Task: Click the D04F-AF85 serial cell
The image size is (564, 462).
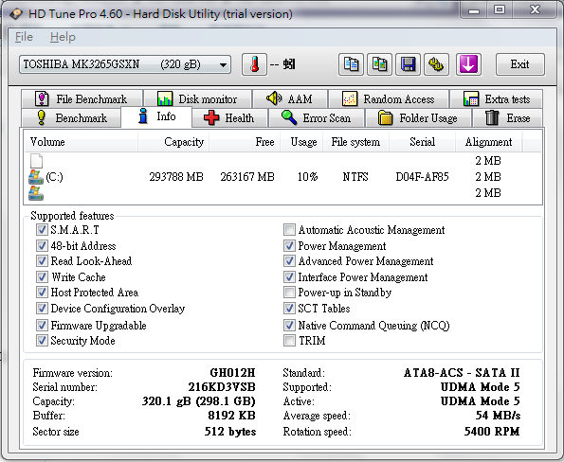Action: [422, 177]
